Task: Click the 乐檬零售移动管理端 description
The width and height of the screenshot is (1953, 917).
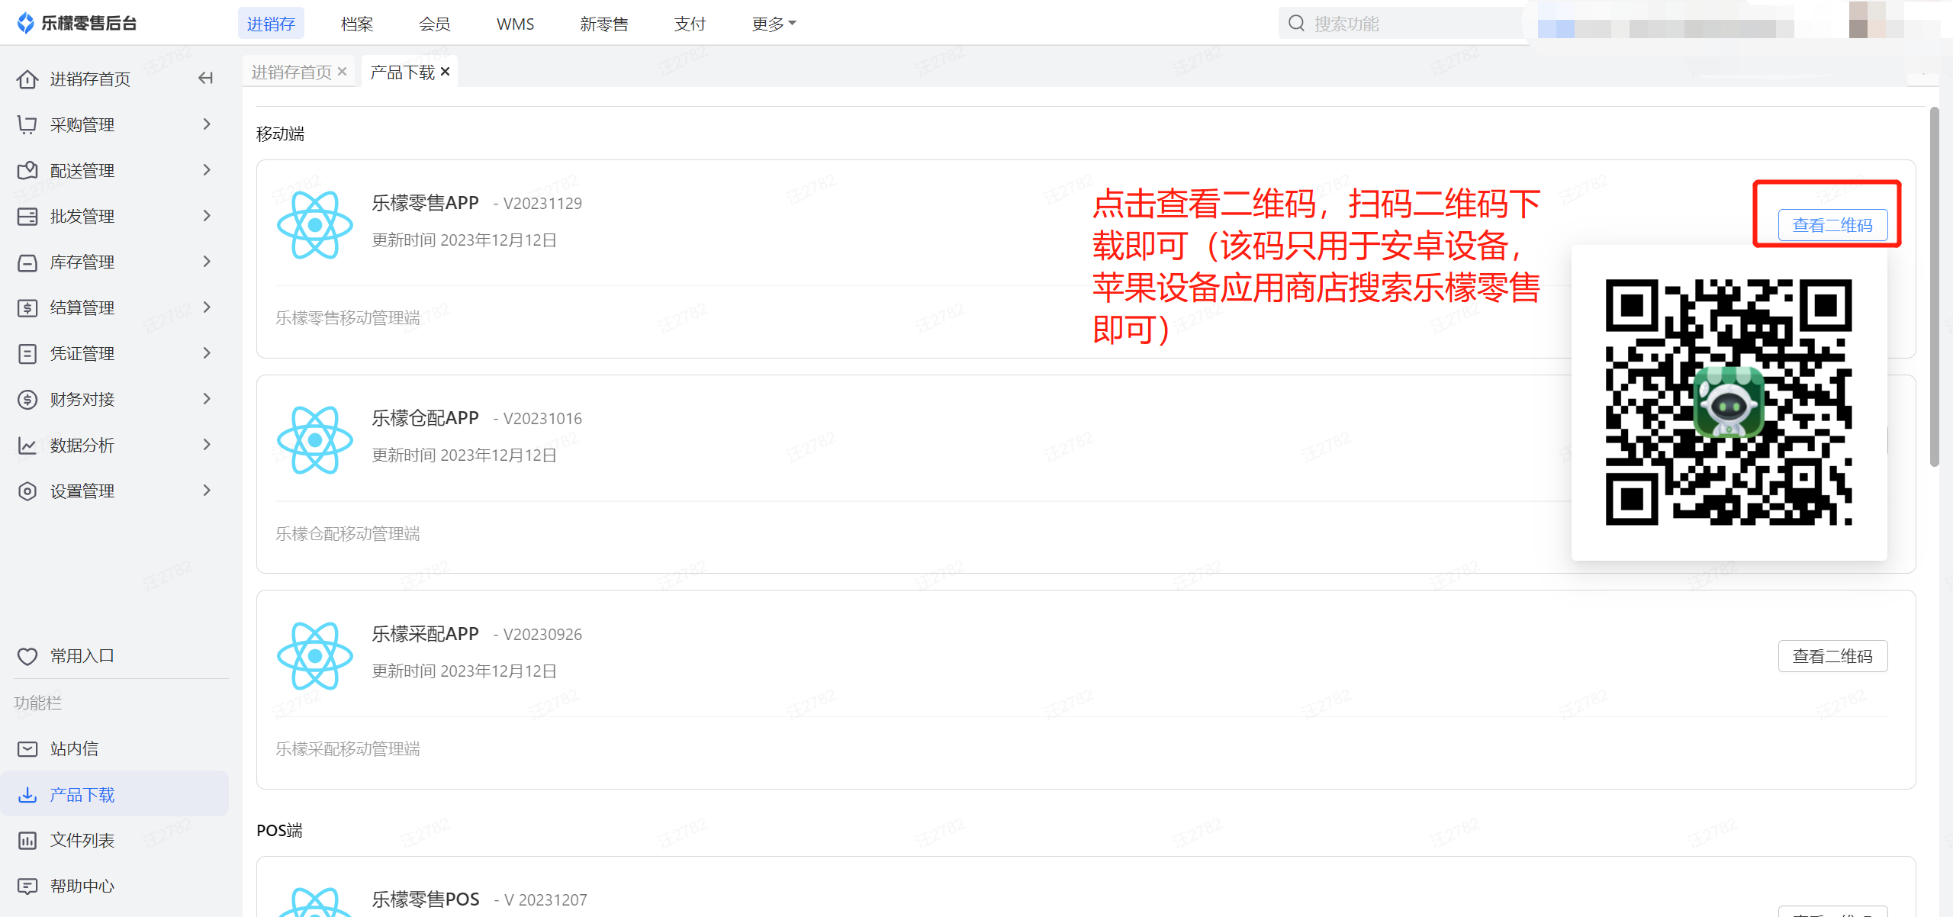Action: point(348,318)
